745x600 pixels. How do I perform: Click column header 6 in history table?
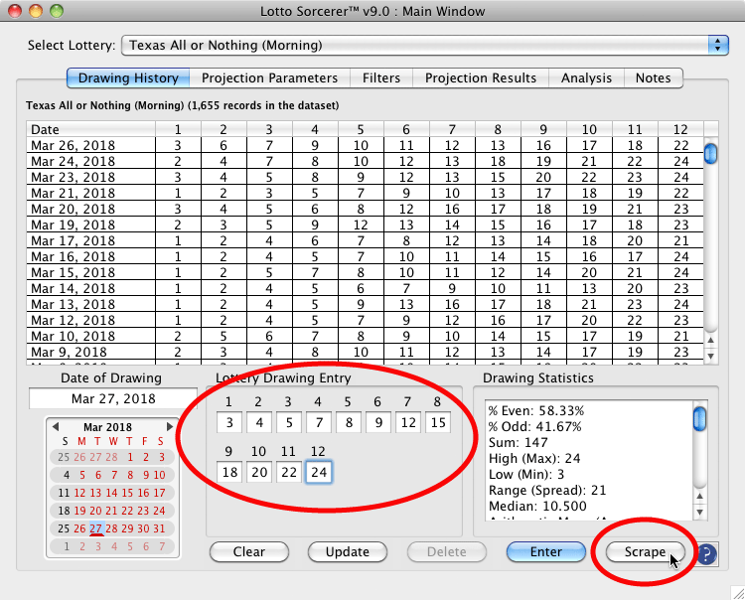pos(406,129)
